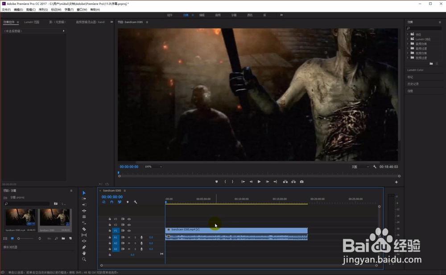Select the Track Select Backward tool
The height and width of the screenshot is (275, 446).
pos(84,204)
